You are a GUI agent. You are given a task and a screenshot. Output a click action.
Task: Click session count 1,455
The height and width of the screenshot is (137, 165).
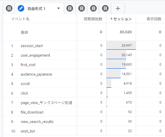point(128,93)
